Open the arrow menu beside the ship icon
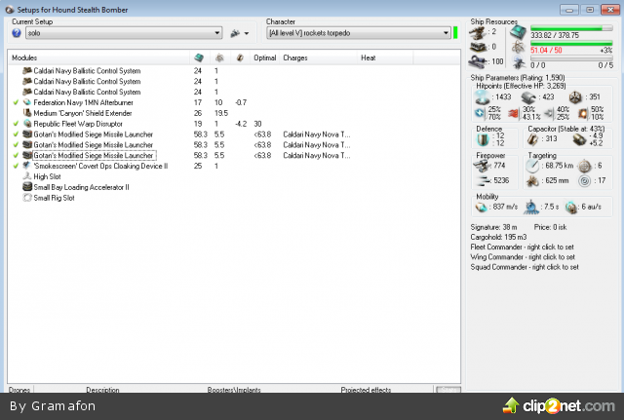This screenshot has height=420, width=624. 247,33
